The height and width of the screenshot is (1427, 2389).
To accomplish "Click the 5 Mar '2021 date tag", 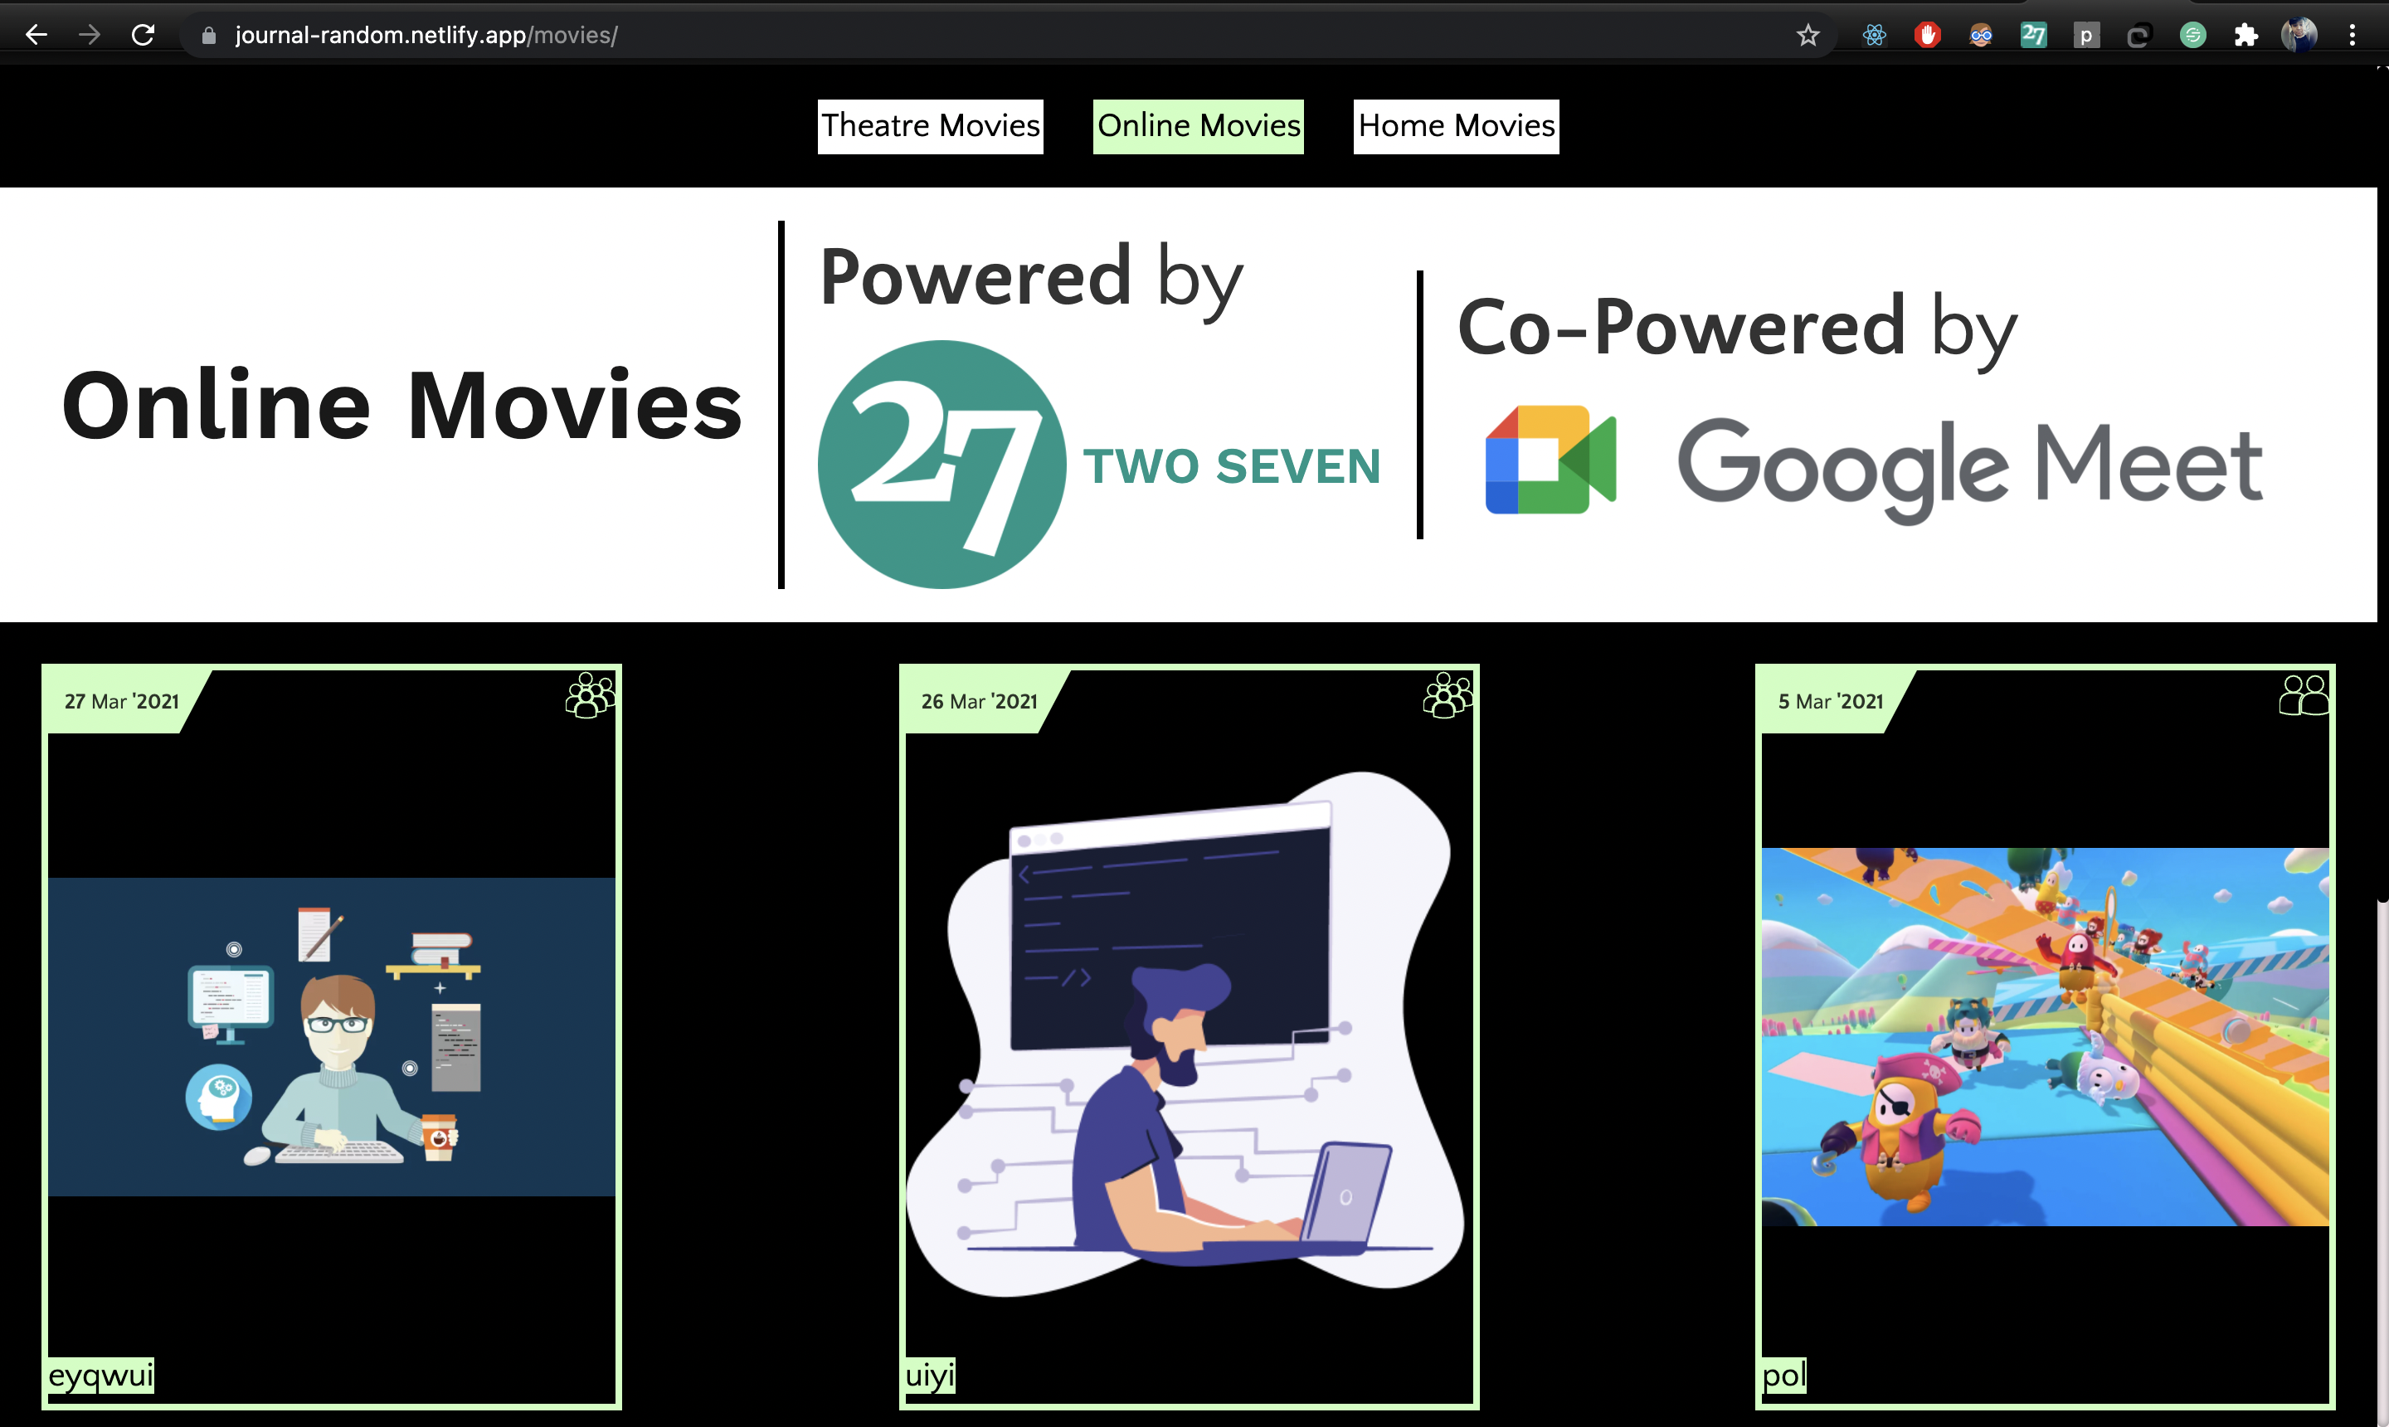I will (x=1831, y=701).
